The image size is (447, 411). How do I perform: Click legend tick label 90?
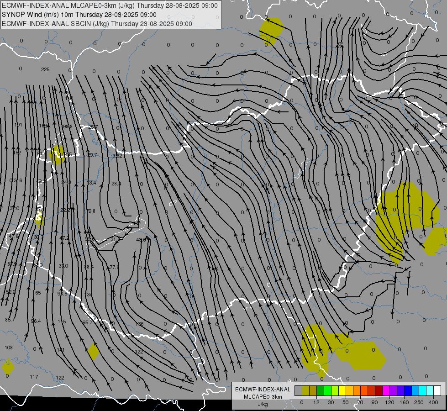[374, 402]
